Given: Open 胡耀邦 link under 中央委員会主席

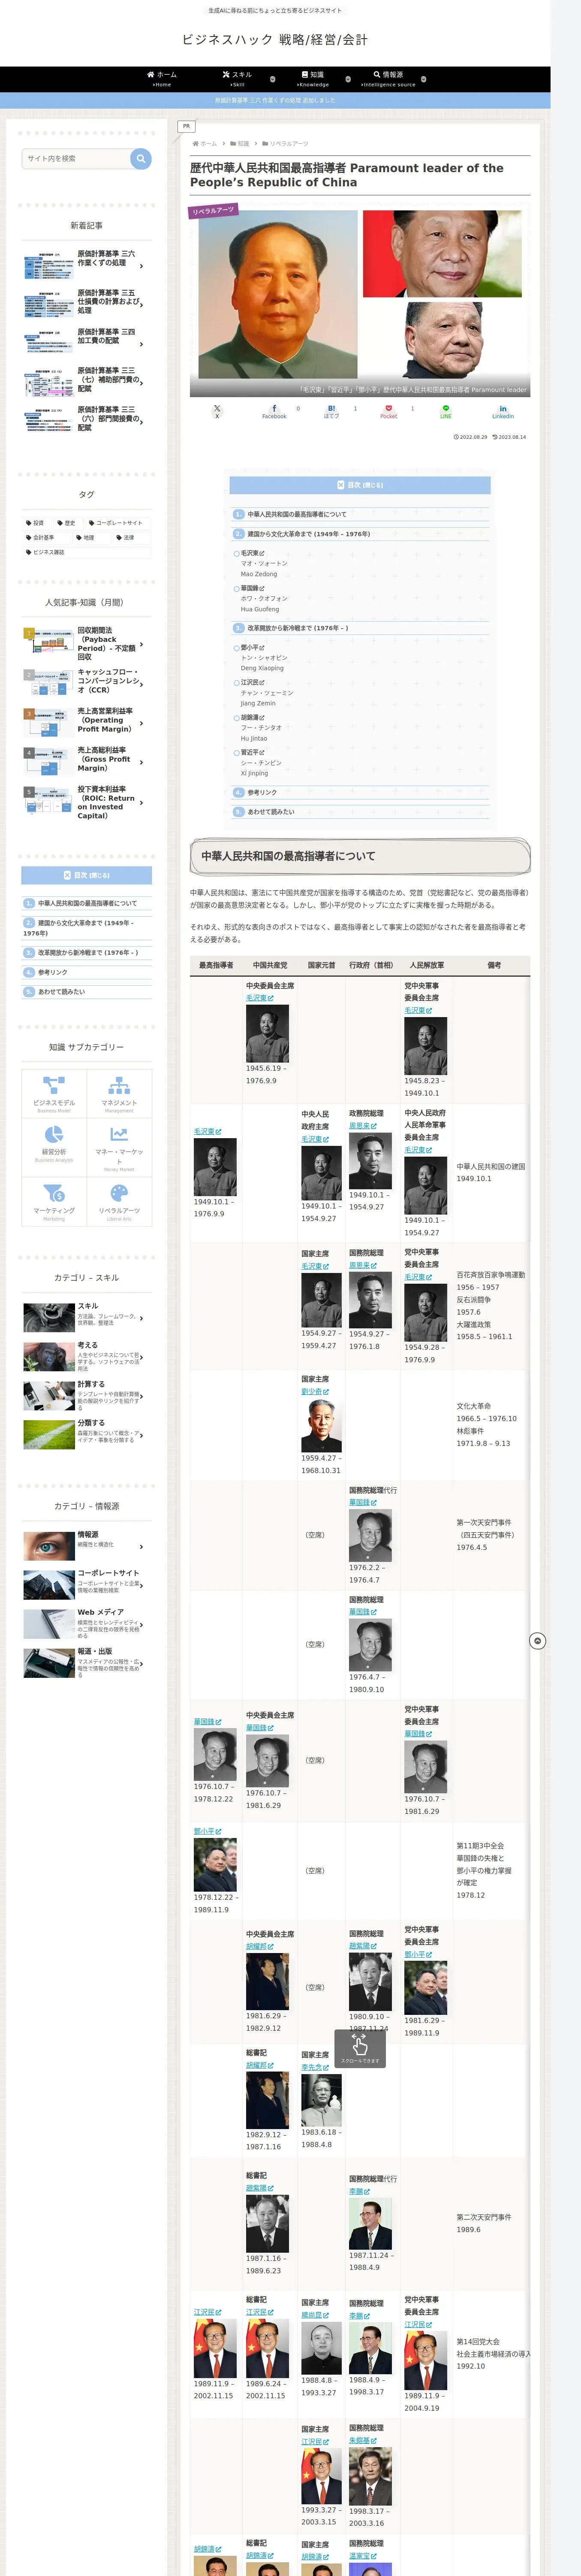Looking at the screenshot, I should click(259, 1946).
